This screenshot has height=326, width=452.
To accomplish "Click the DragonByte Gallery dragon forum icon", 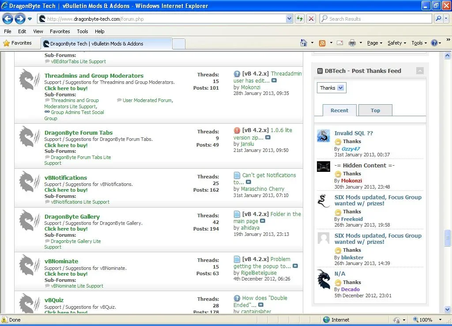I will [x=29, y=221].
